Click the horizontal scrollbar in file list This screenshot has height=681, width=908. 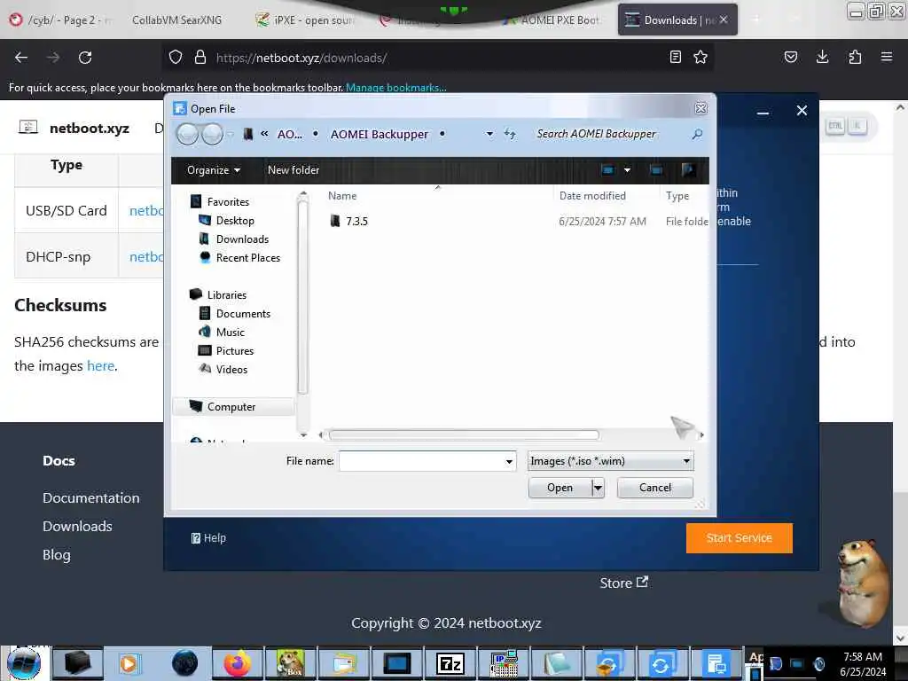[x=464, y=434]
